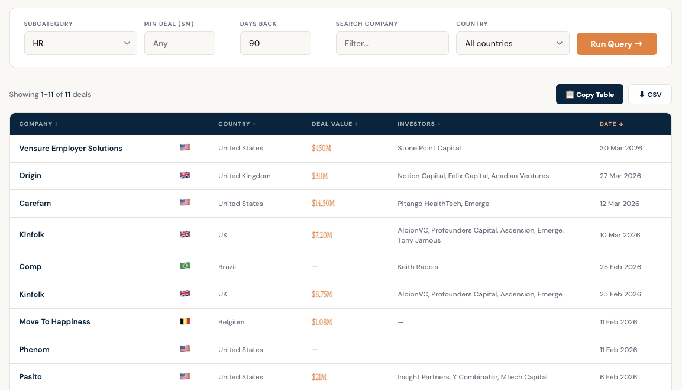Toggle sorting on the COUNTRY column
This screenshot has height=390, width=682.
[254, 124]
